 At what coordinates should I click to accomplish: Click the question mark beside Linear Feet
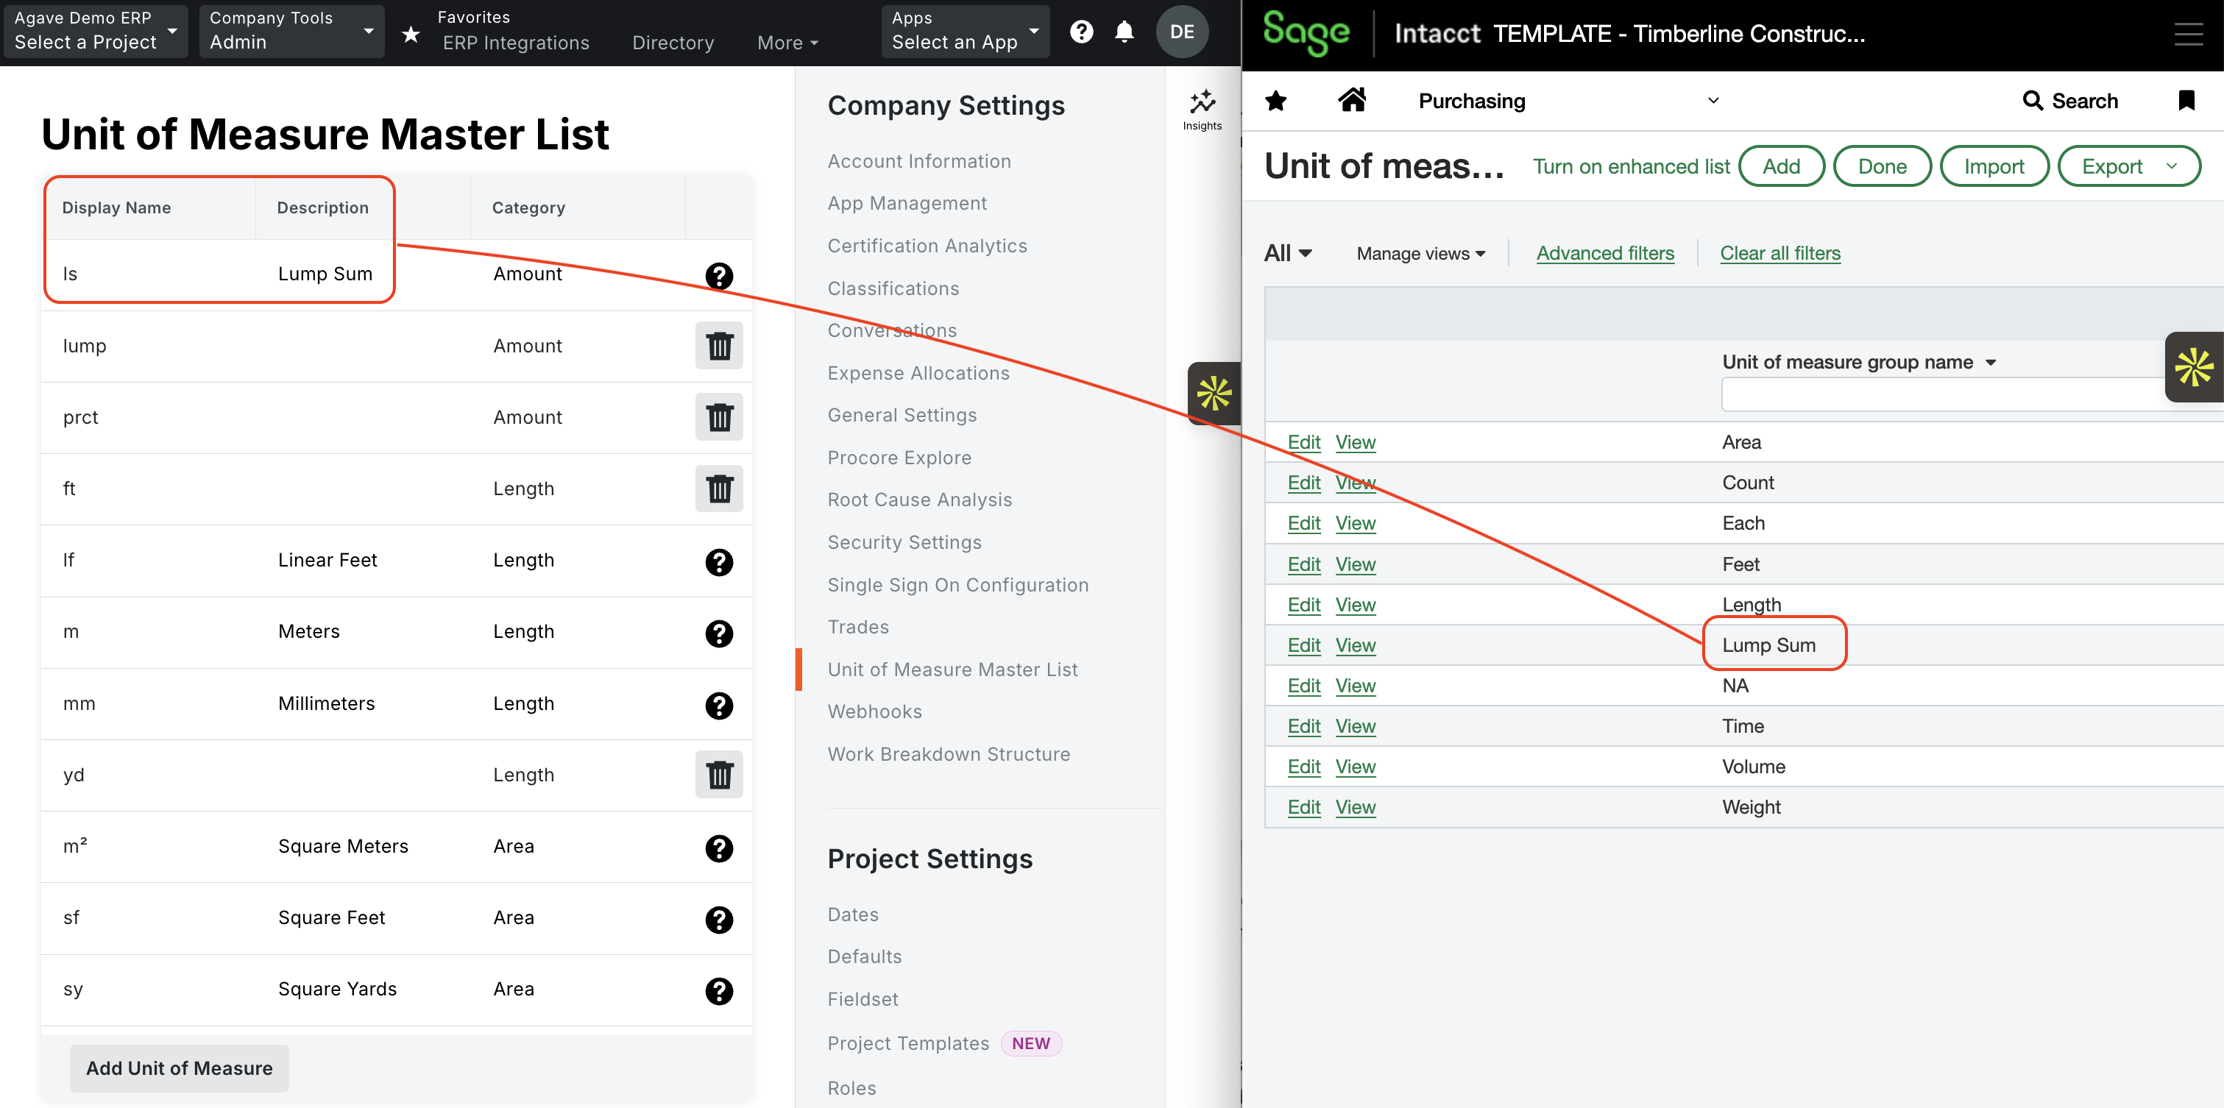(x=719, y=562)
